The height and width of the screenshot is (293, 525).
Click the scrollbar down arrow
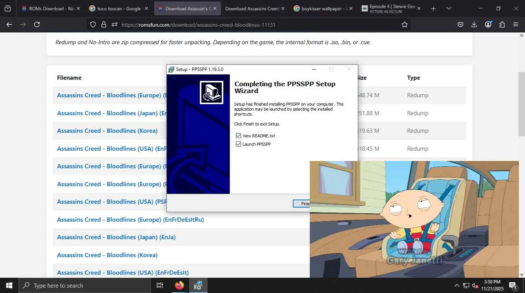point(522,275)
